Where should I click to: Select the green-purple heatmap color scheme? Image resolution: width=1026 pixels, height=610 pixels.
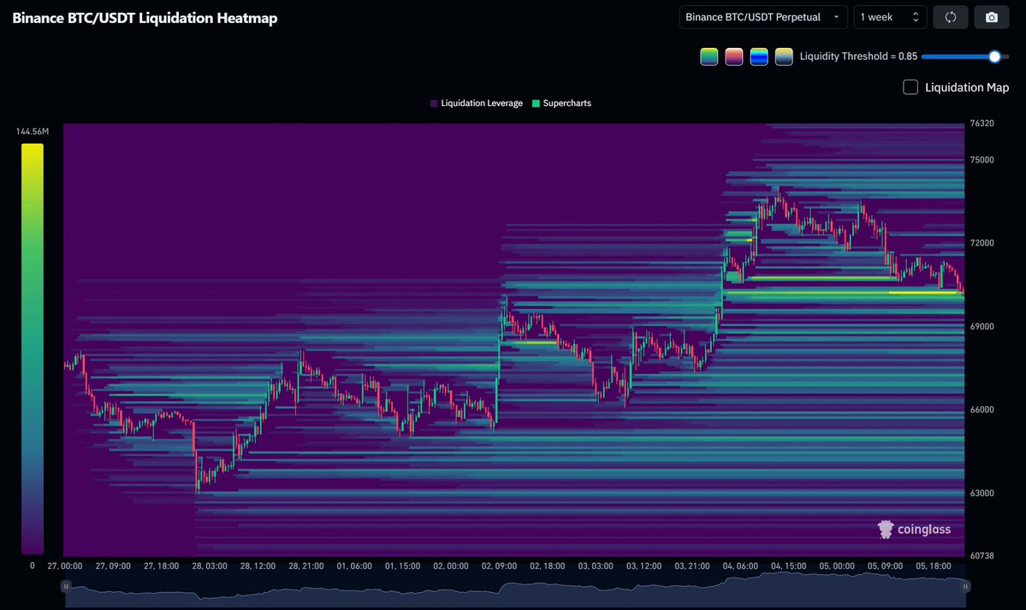[709, 56]
